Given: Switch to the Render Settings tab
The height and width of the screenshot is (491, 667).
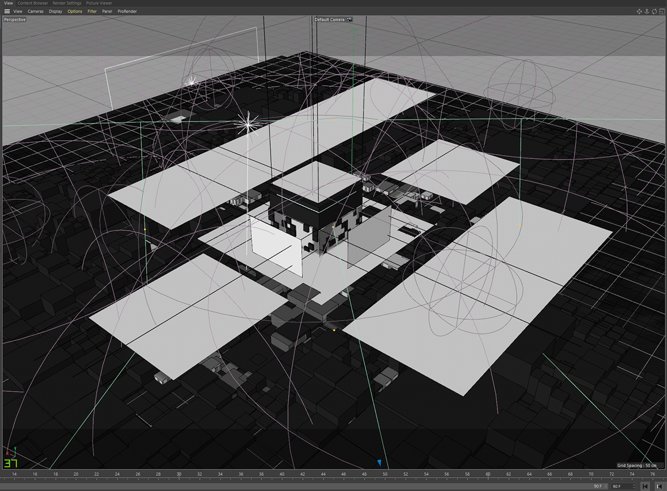Looking at the screenshot, I should 67,3.
